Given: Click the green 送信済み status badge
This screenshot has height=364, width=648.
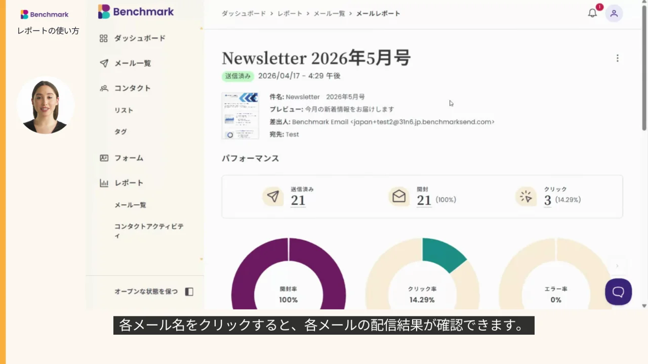Looking at the screenshot, I should click(x=238, y=76).
